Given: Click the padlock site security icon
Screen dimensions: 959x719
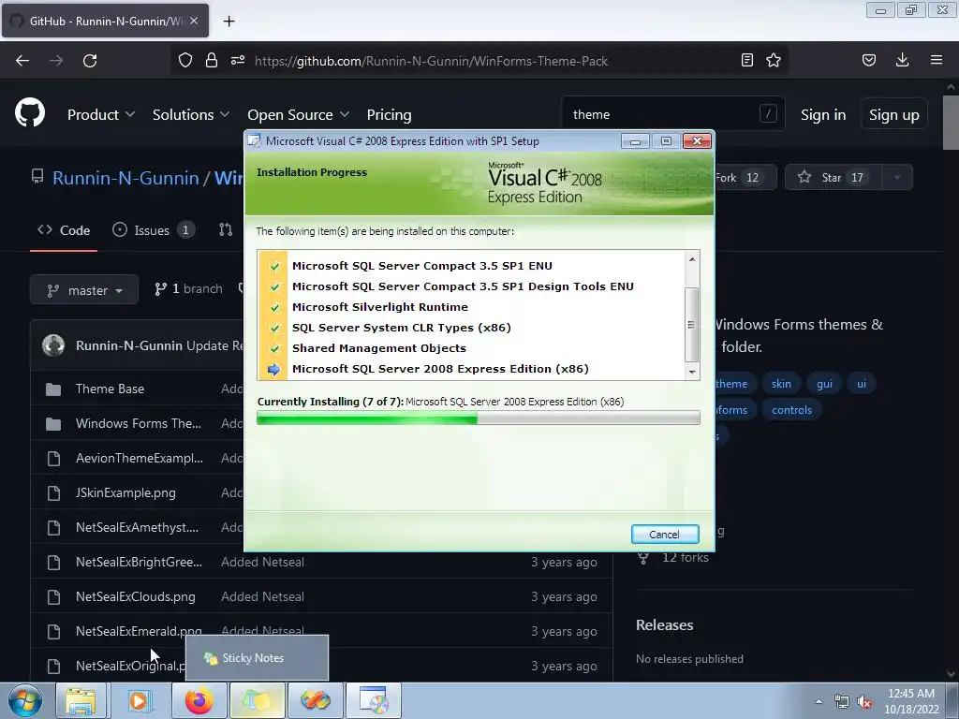Looking at the screenshot, I should coord(212,60).
